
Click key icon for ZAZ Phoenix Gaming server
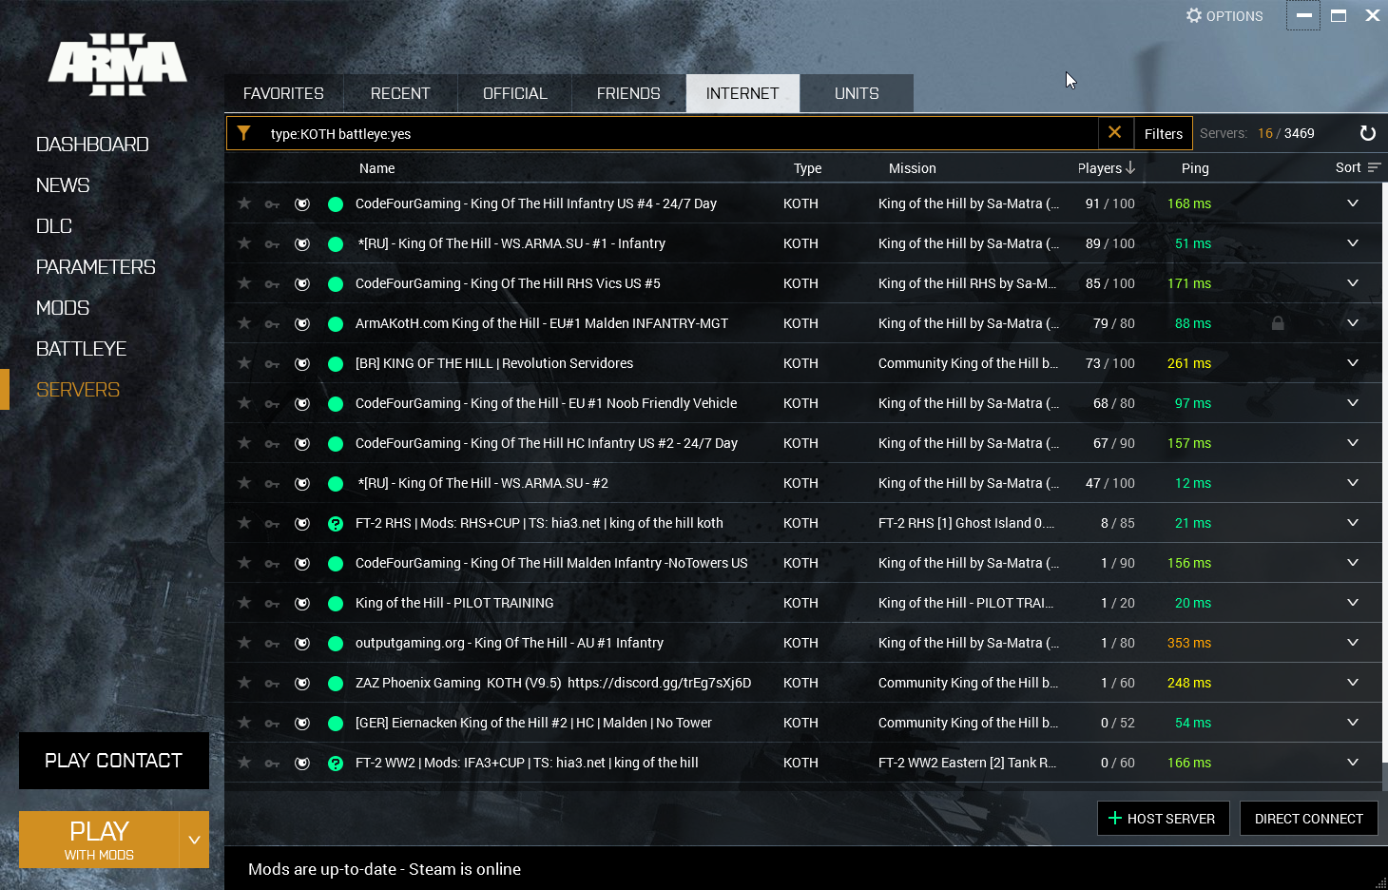[x=273, y=684]
